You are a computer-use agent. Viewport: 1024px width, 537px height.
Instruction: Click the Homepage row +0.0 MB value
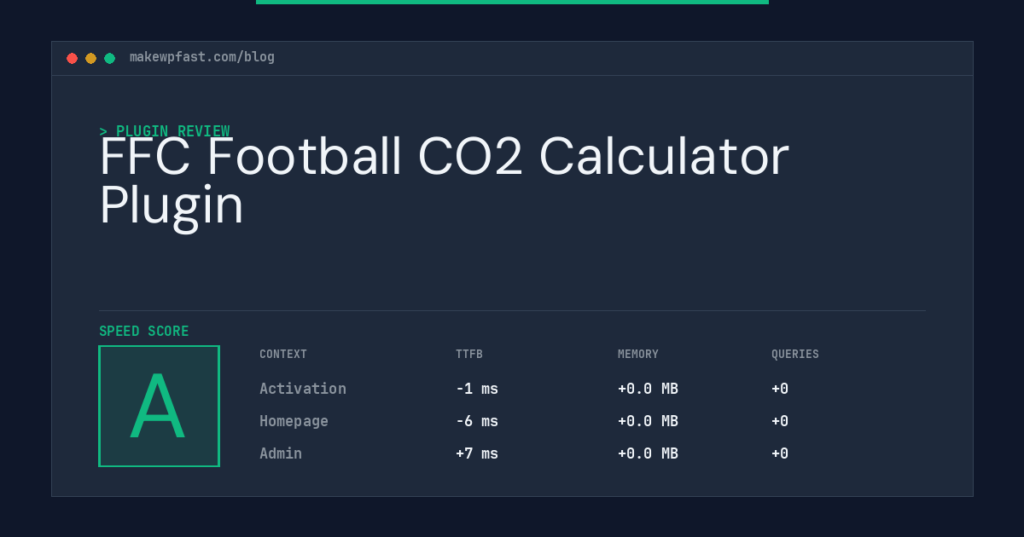(x=648, y=421)
